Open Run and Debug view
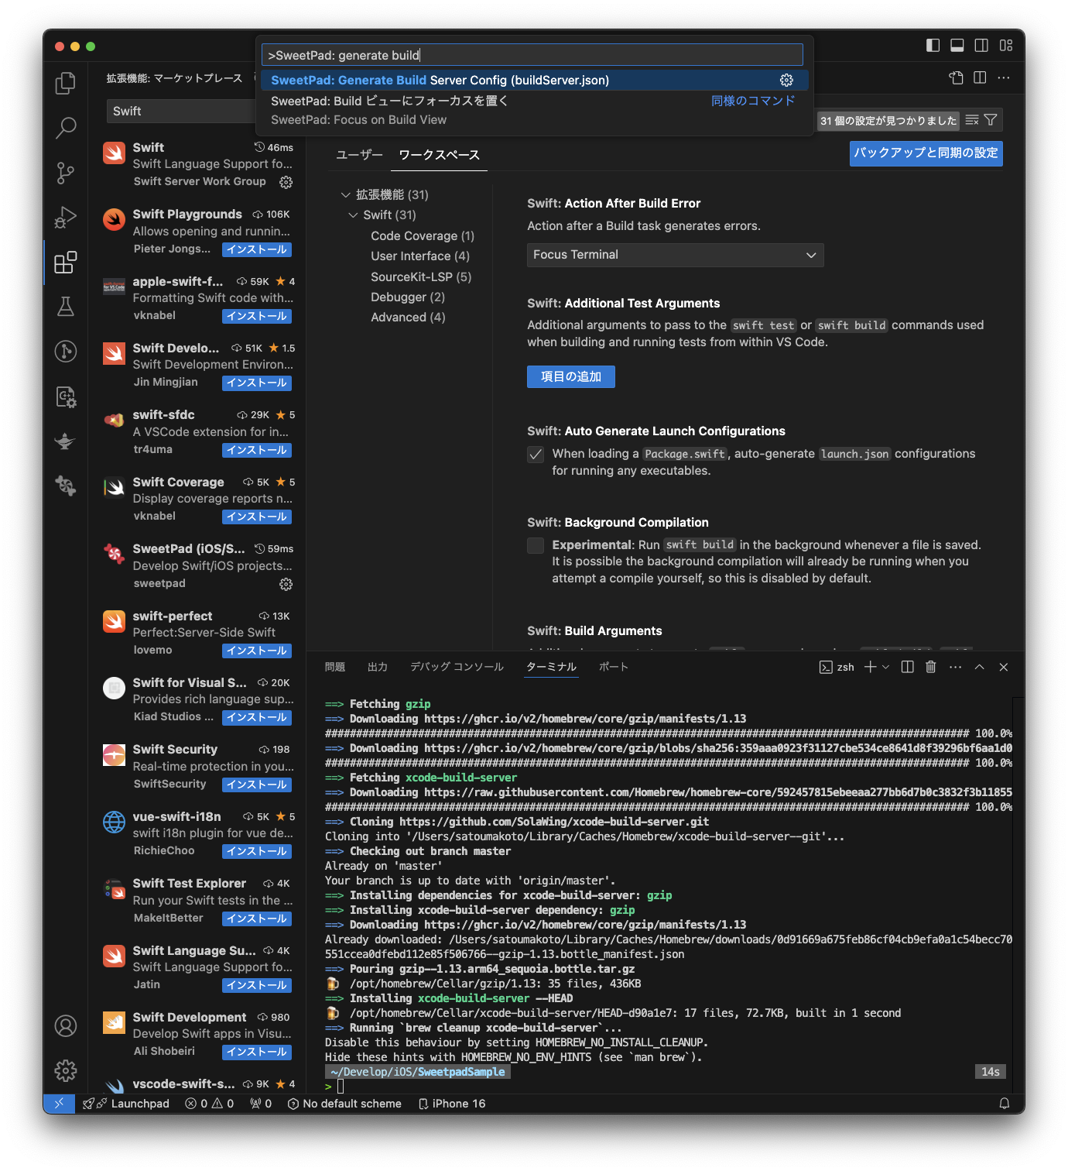Viewport: 1068px width, 1171px height. pos(66,218)
